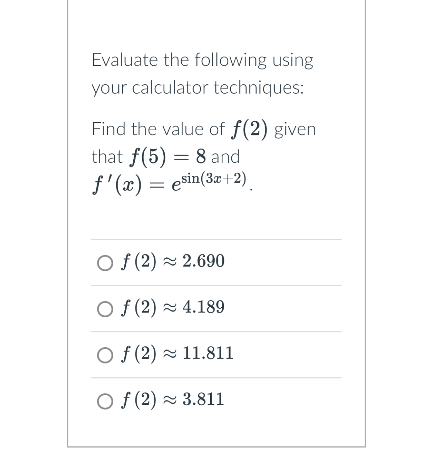Image resolution: width=433 pixels, height=450 pixels.
Task: Select the radio button for f(2) ≈ 11.811
Action: coord(105,355)
